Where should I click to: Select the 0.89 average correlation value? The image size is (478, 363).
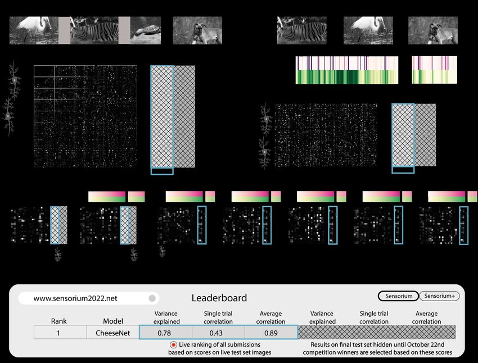coord(271,332)
